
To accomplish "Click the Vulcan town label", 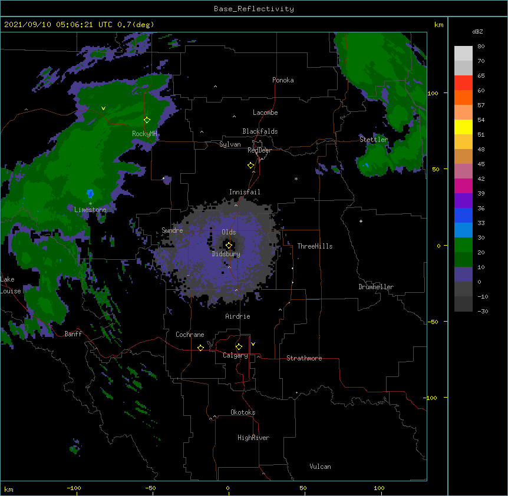I will tap(320, 467).
